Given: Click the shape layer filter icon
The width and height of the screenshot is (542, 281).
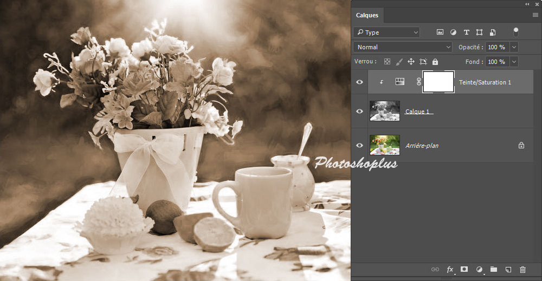Looking at the screenshot, I should pyautogui.click(x=479, y=32).
